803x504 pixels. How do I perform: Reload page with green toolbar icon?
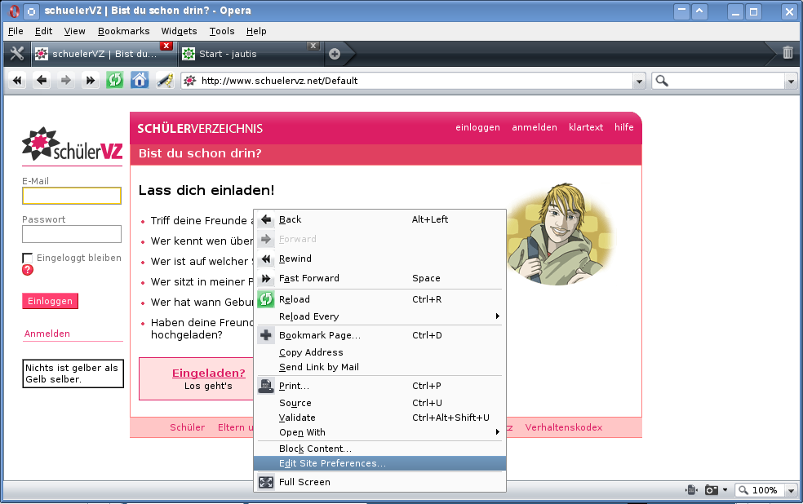click(115, 81)
